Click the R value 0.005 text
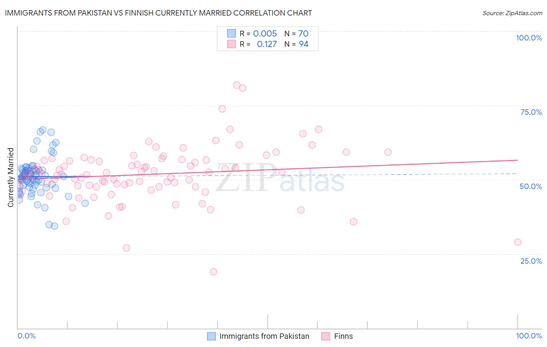This screenshot has height=347, width=547. (x=265, y=33)
